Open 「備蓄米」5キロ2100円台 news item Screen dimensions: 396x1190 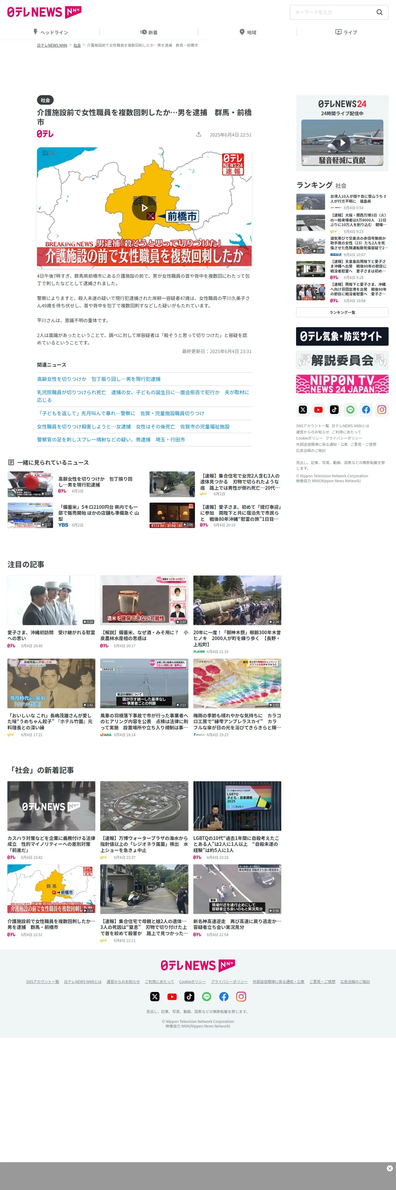click(99, 513)
